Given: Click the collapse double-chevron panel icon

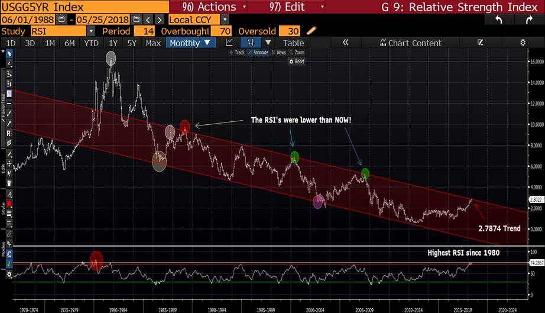Looking at the screenshot, I should (x=346, y=43).
